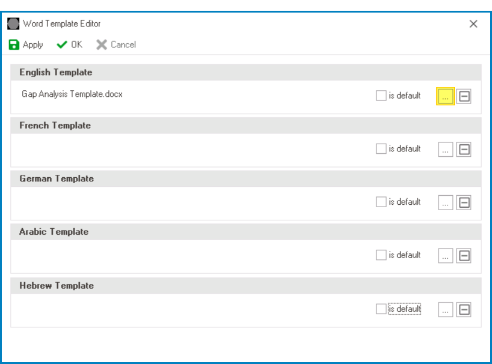Clear the Hebrew Template entry

pyautogui.click(x=464, y=310)
